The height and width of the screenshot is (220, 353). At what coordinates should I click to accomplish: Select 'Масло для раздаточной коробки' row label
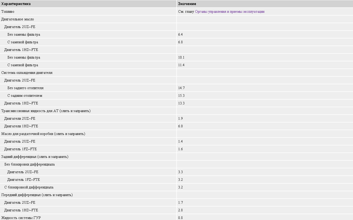click(43, 134)
